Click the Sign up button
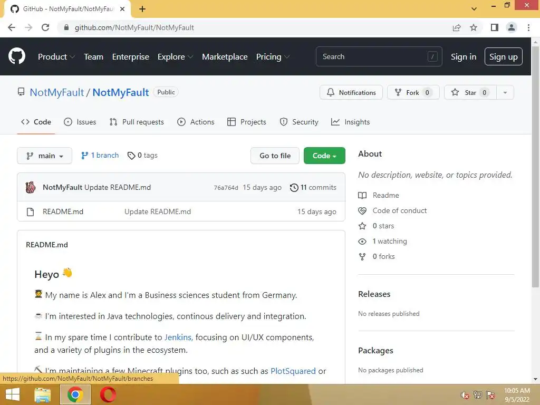The height and width of the screenshot is (405, 540). 504,56
